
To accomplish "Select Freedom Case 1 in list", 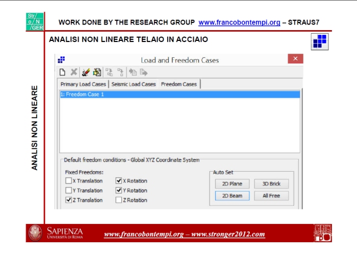I will (x=82, y=95).
